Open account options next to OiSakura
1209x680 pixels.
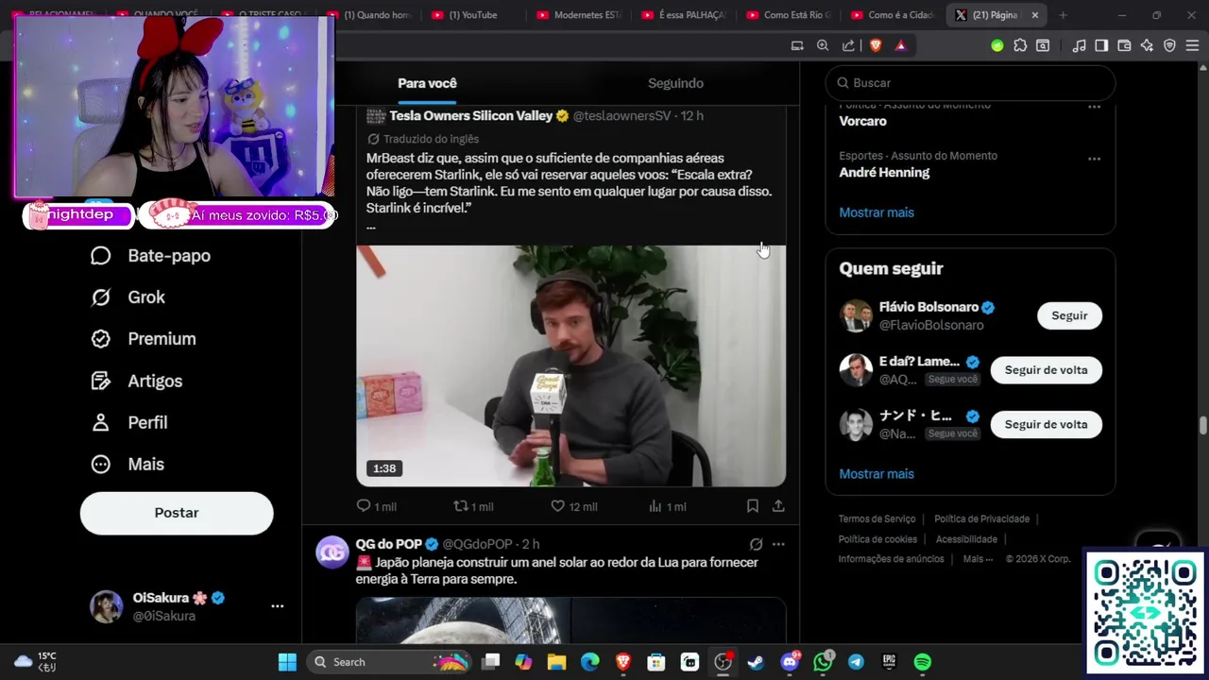(278, 606)
